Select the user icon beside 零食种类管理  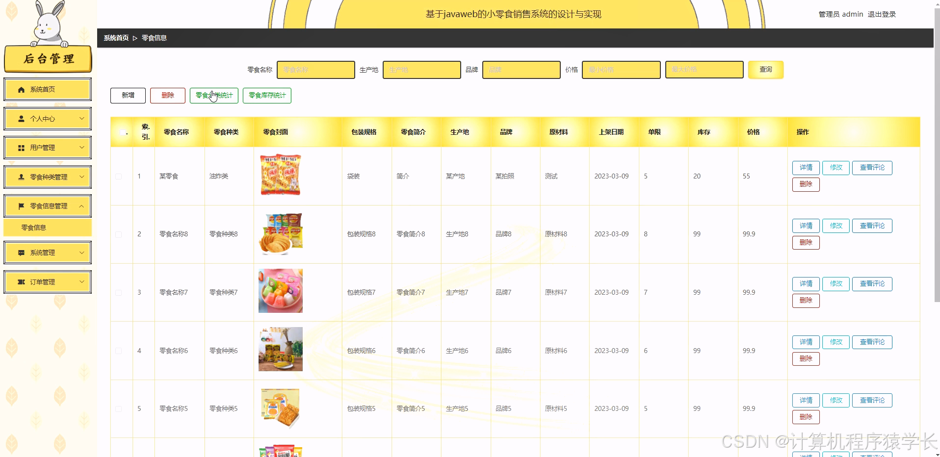[21, 177]
